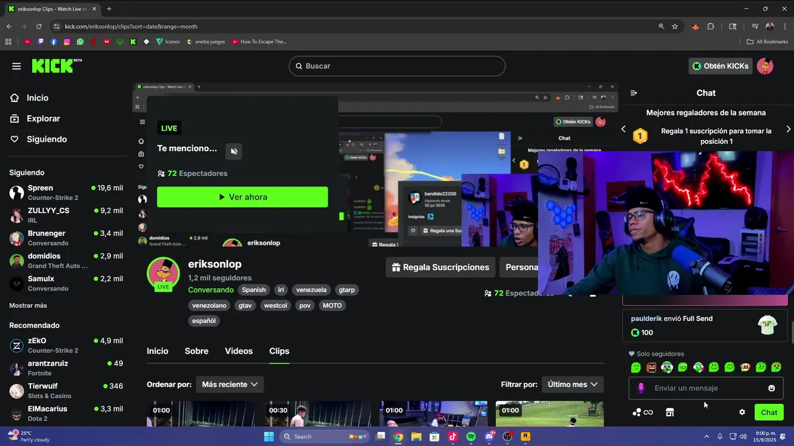794x446 pixels.
Task: Open the user profile avatar at top right
Action: pyautogui.click(x=765, y=66)
